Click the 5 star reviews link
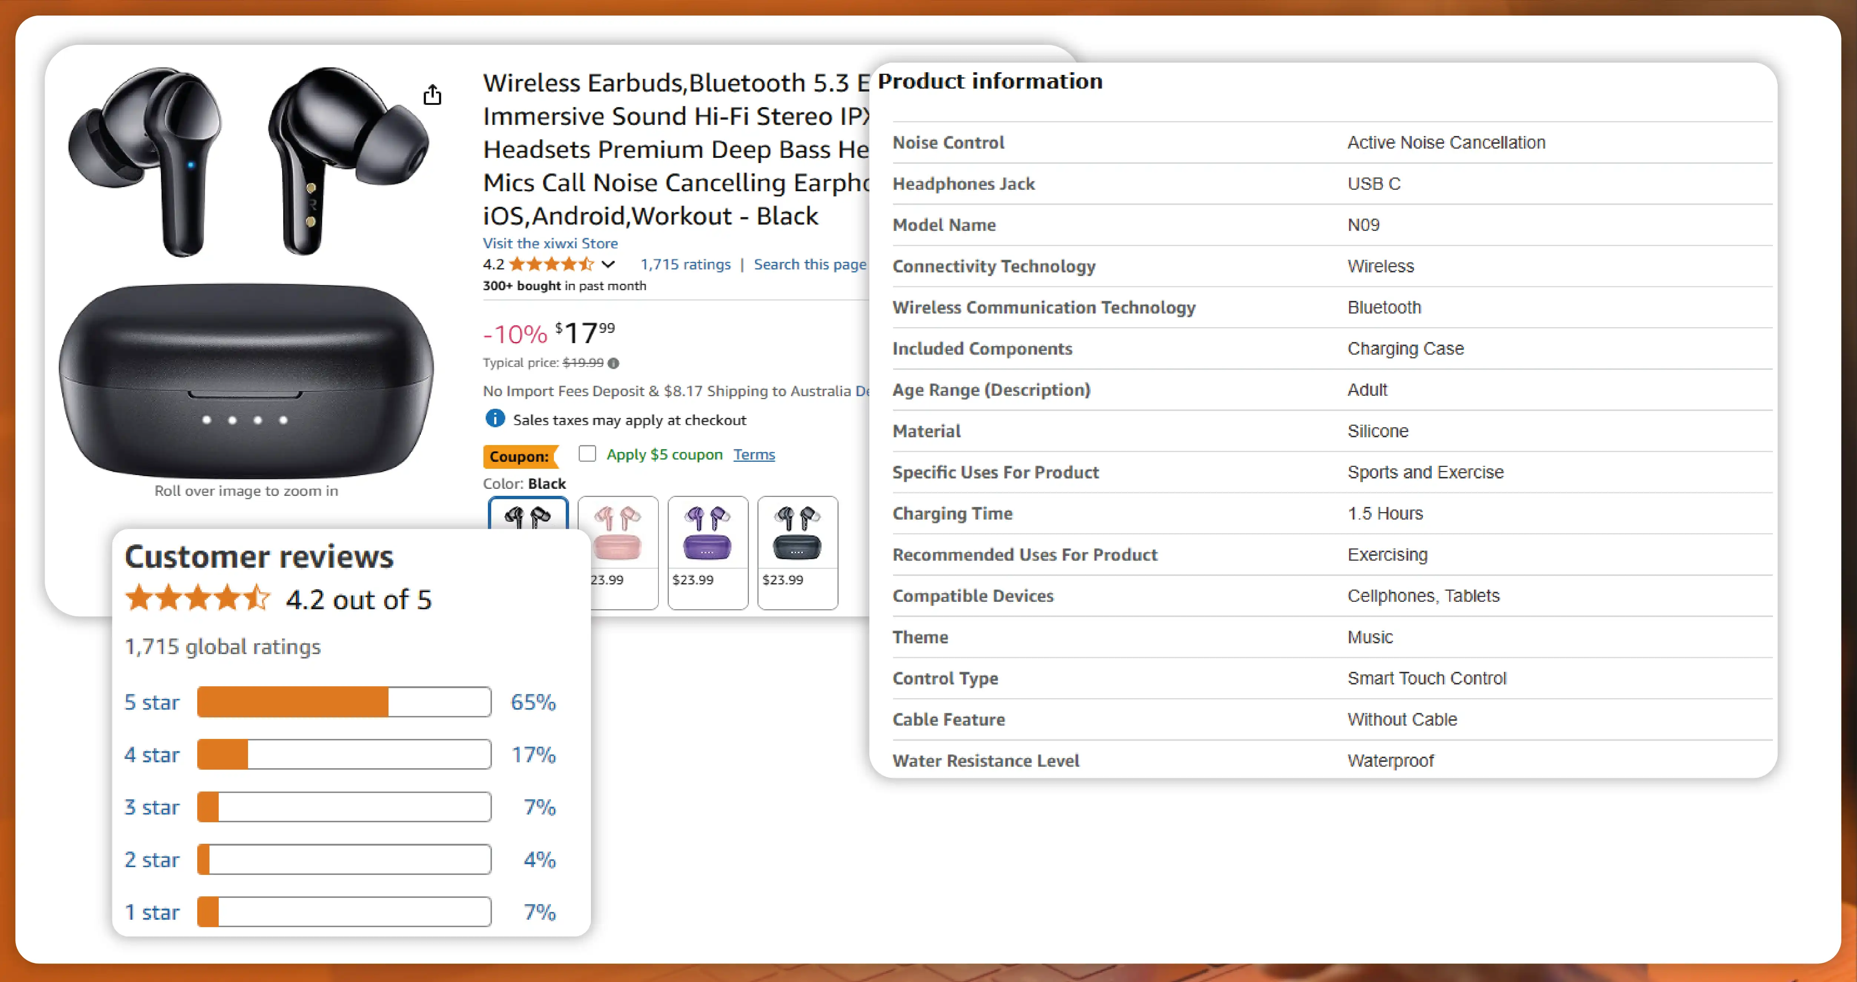This screenshot has height=982, width=1857. click(x=151, y=703)
